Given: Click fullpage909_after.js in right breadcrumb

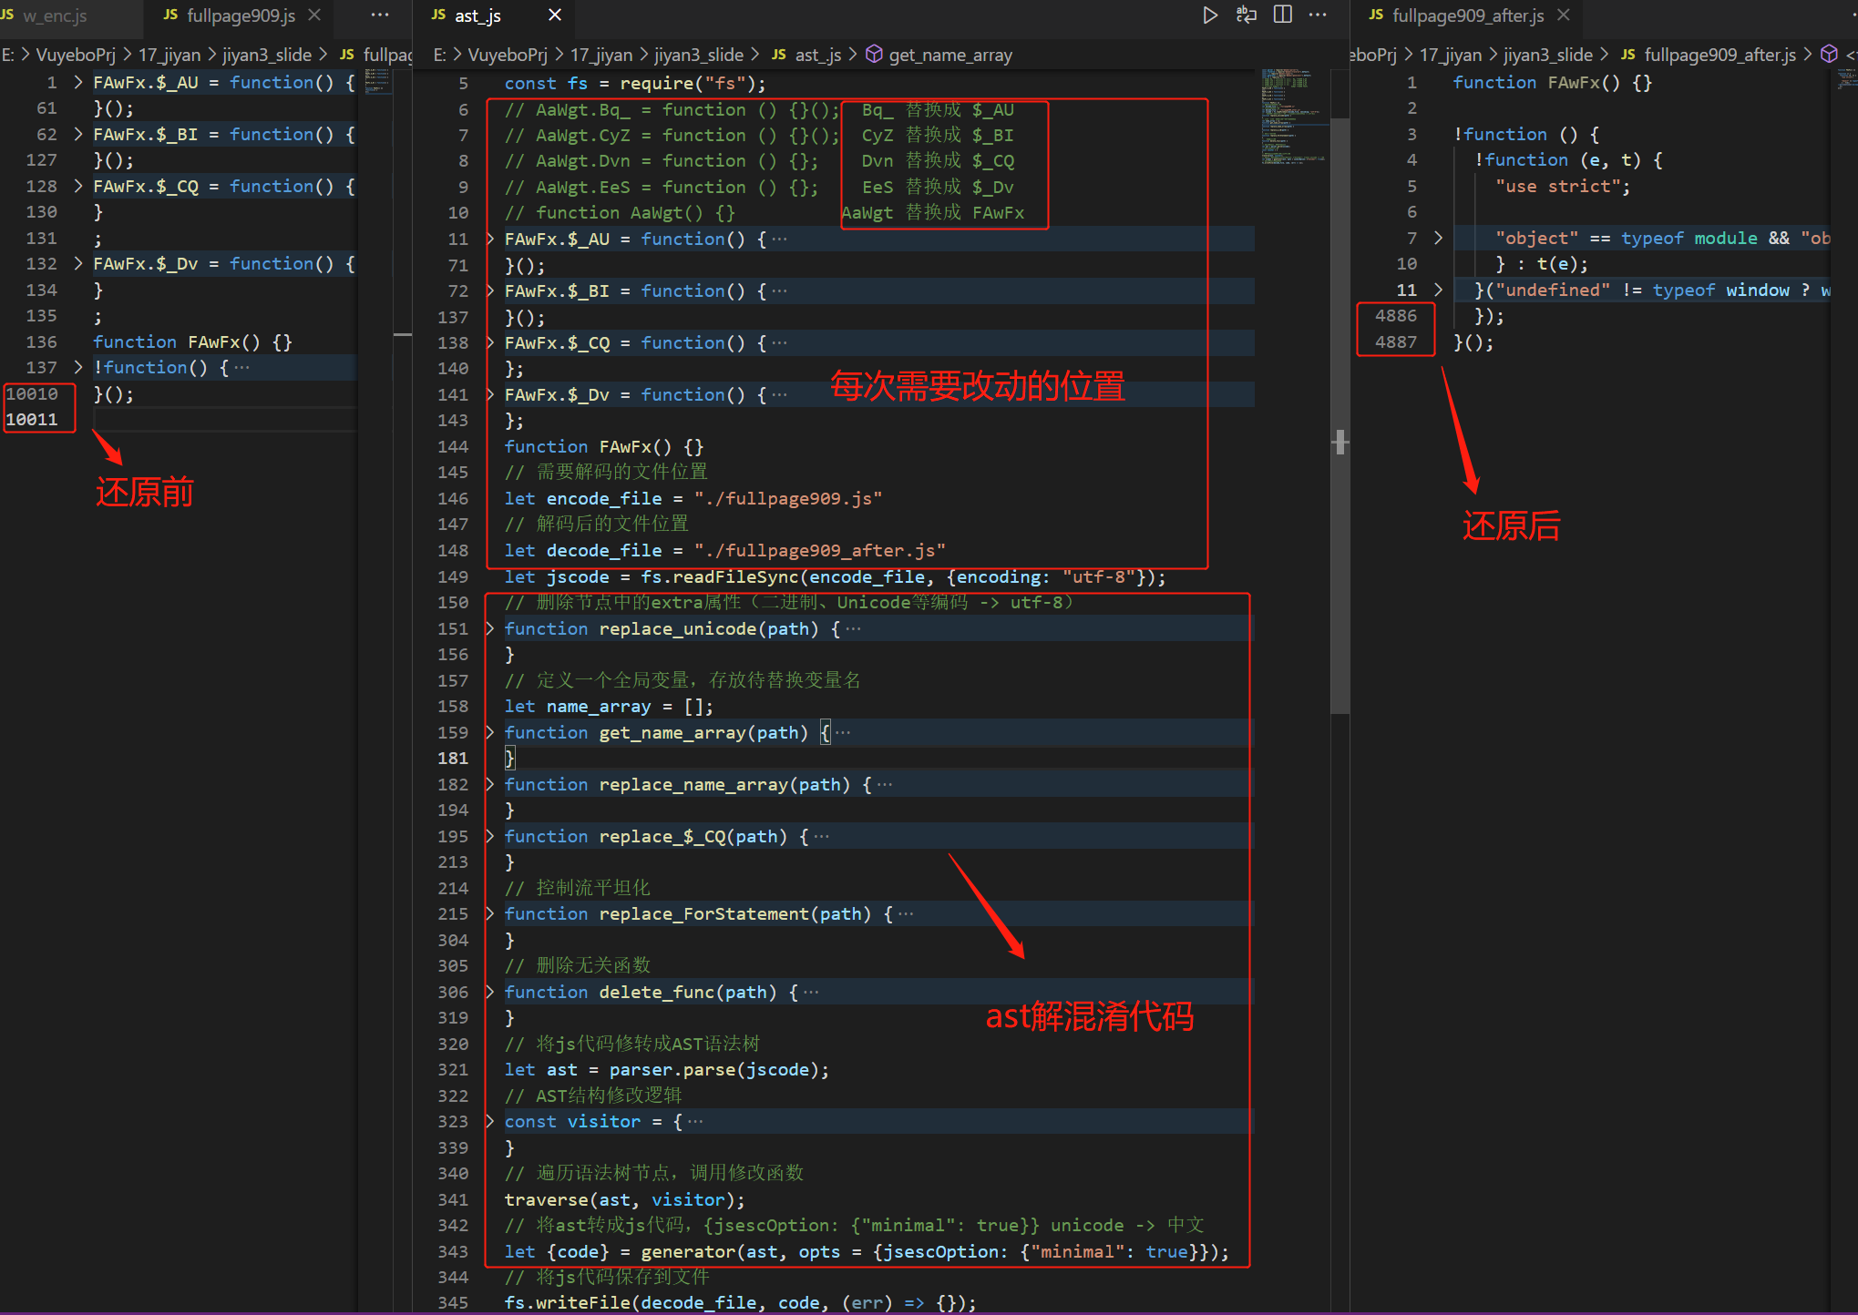Looking at the screenshot, I should click(x=1719, y=56).
